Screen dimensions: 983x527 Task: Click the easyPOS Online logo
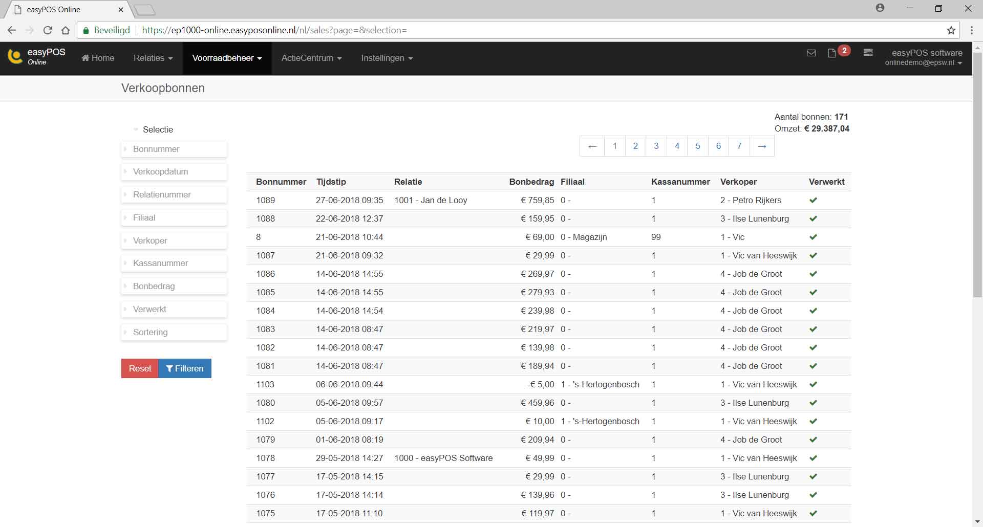tap(37, 57)
